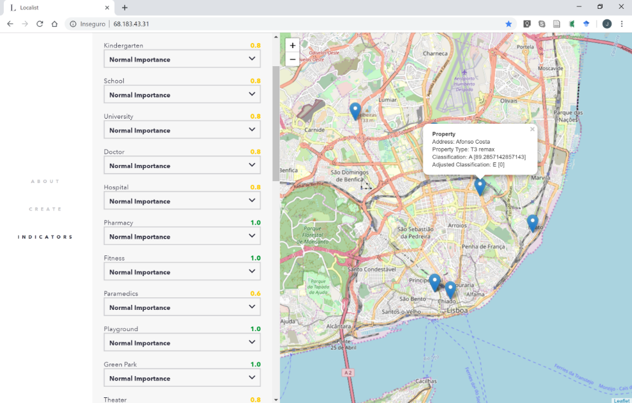
Task: Bookmark page with the star icon
Action: tap(509, 24)
